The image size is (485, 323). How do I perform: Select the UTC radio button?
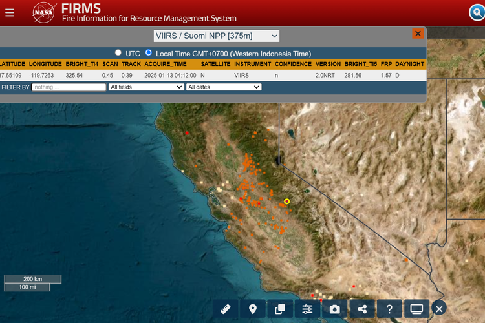click(118, 53)
